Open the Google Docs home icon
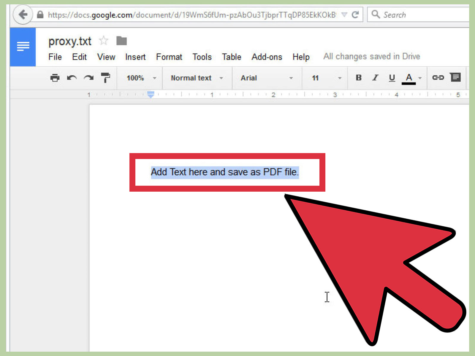This screenshot has height=356, width=475. (x=23, y=47)
